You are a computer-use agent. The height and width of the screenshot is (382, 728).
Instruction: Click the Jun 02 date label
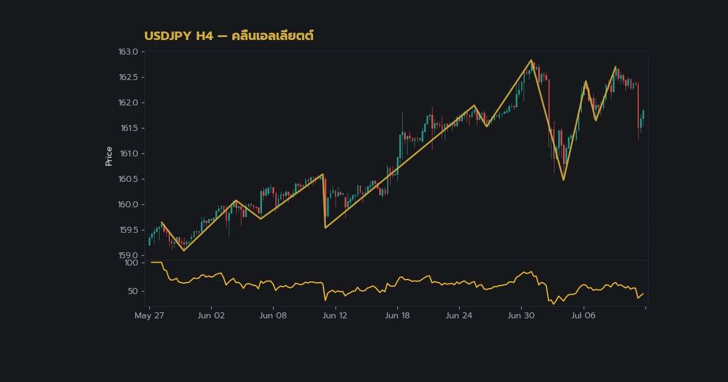(211, 315)
